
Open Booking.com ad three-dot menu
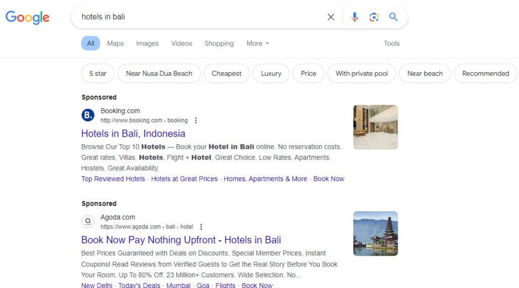tap(196, 120)
